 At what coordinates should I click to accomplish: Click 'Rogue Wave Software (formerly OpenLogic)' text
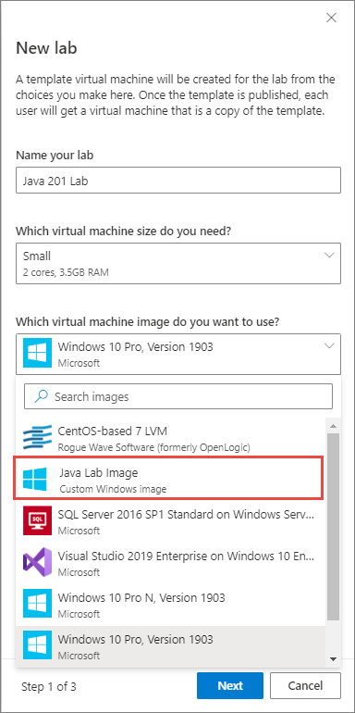tap(153, 447)
